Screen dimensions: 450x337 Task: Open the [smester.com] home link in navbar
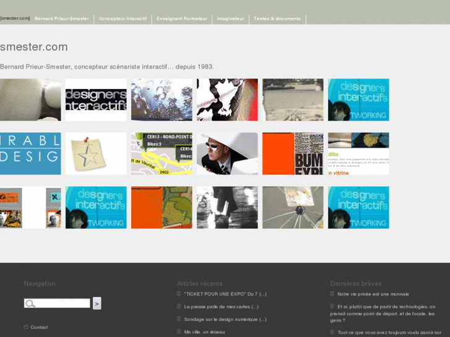click(15, 19)
